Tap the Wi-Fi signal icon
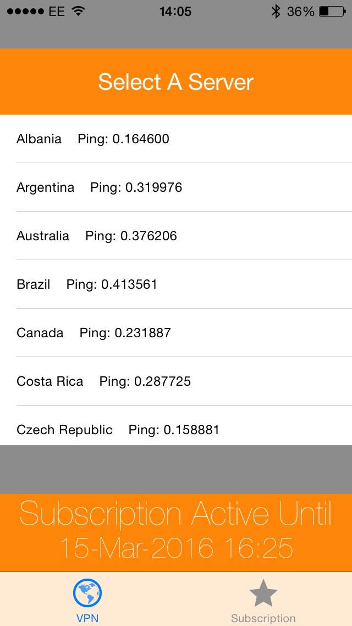 click(x=79, y=12)
